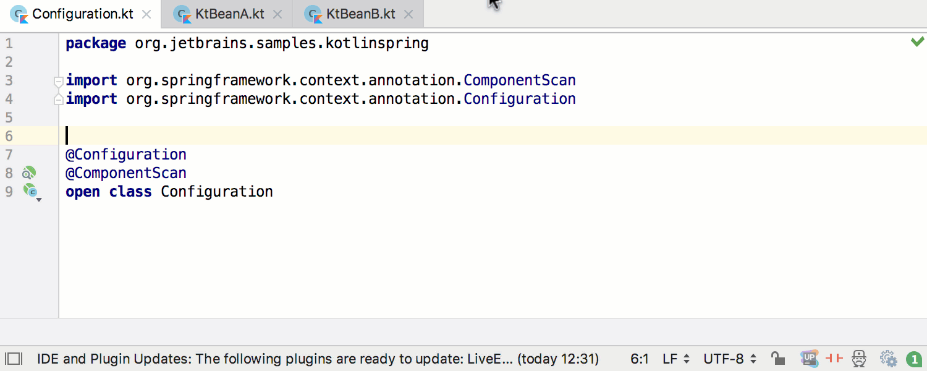Collapse the imports fold marker on line 3

point(58,81)
